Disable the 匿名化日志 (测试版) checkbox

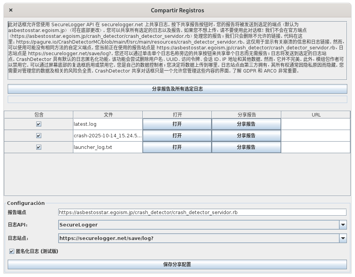[x=12, y=252]
